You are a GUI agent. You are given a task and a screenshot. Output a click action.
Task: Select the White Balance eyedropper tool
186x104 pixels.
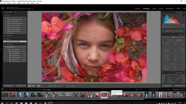(x=164, y=41)
